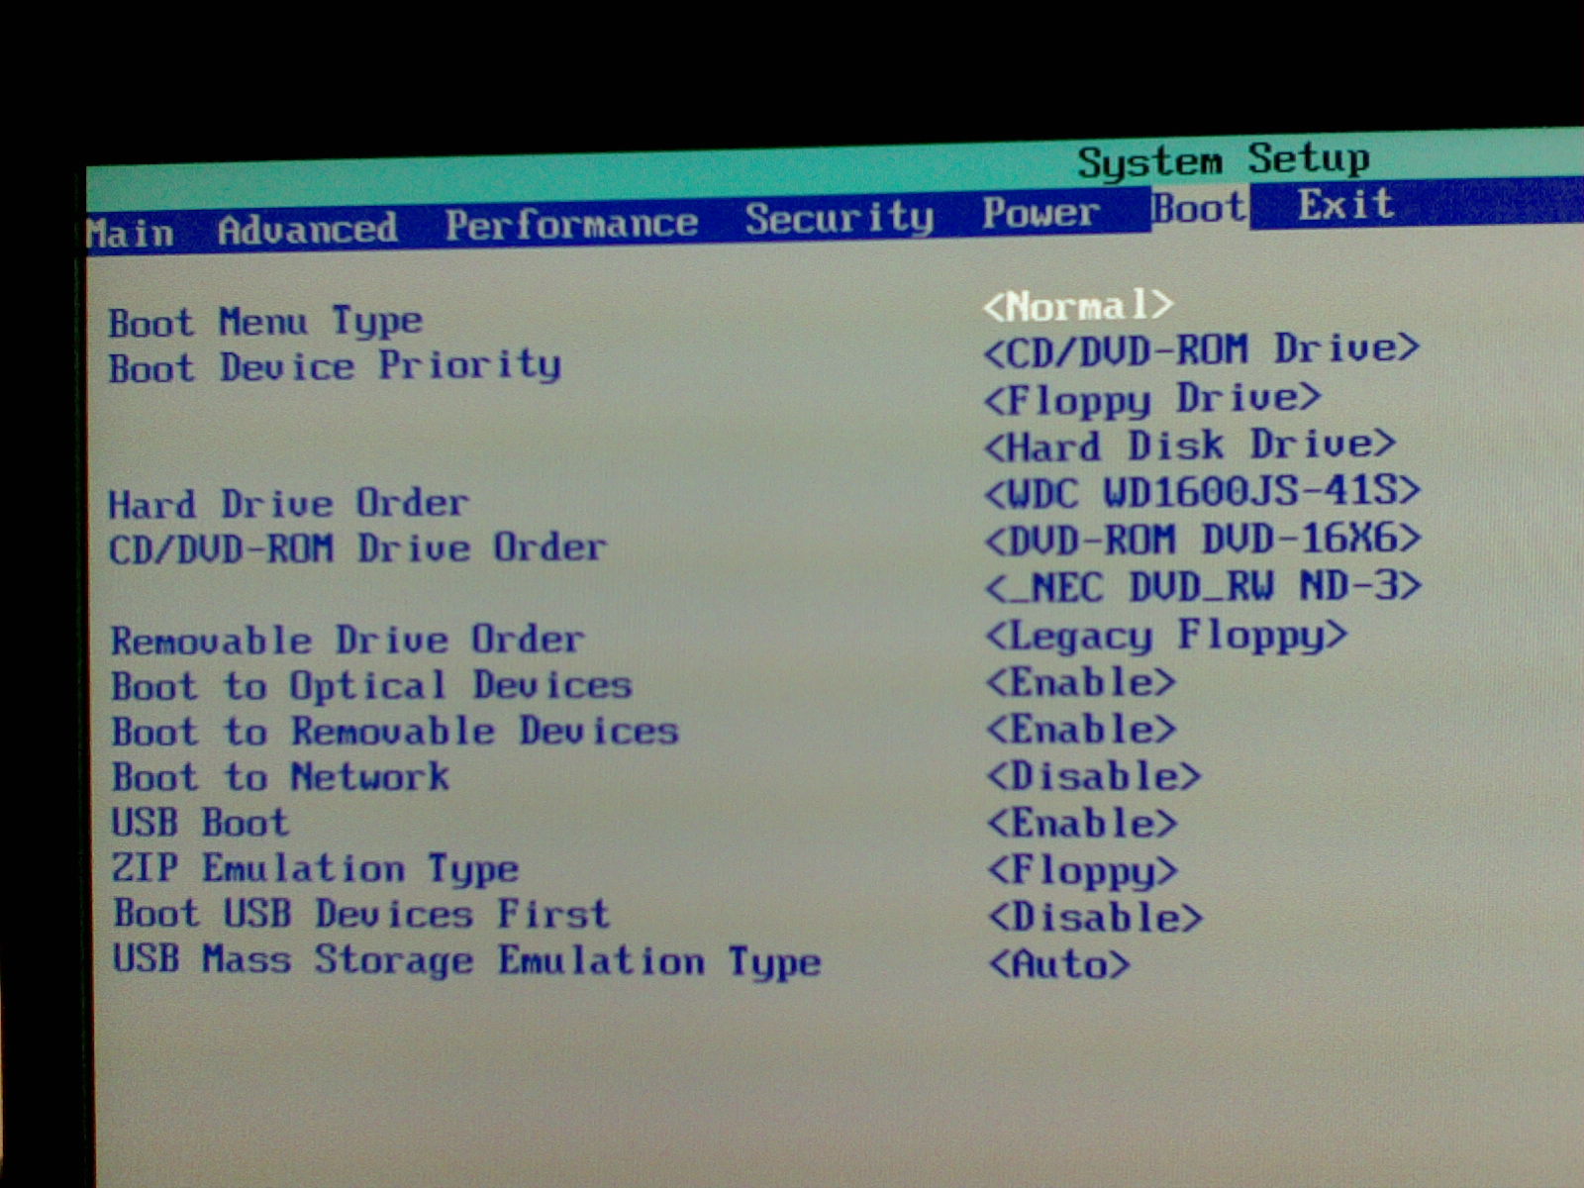The height and width of the screenshot is (1188, 1584).
Task: Click the USB Boot label
Action: [x=200, y=823]
